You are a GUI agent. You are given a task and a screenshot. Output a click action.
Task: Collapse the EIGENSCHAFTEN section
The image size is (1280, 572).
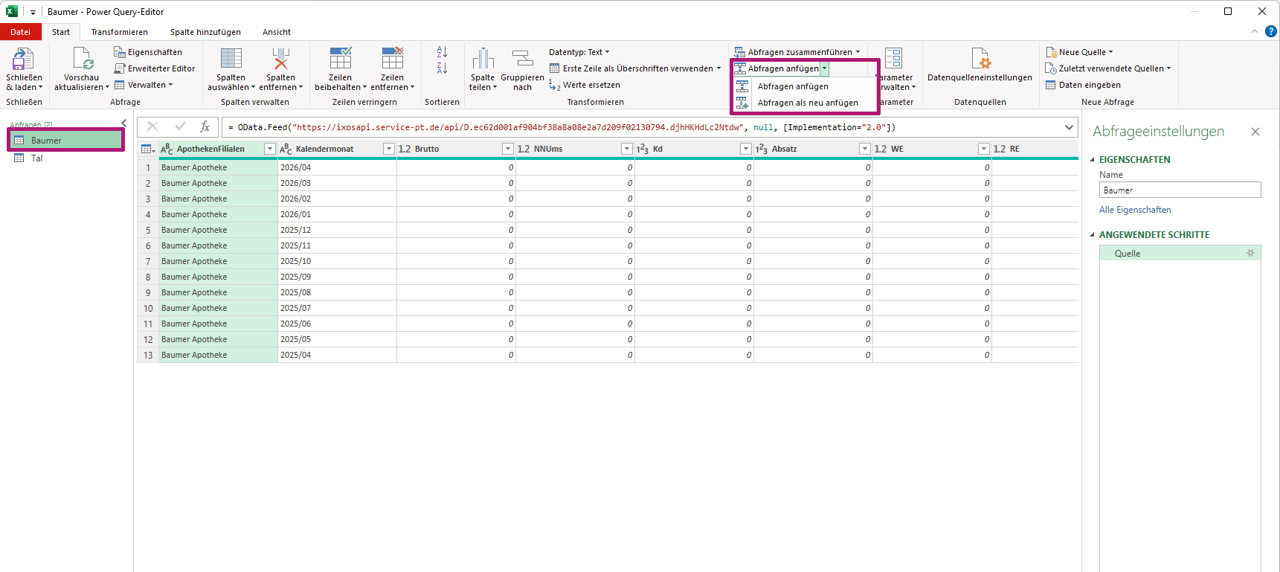pos(1093,160)
